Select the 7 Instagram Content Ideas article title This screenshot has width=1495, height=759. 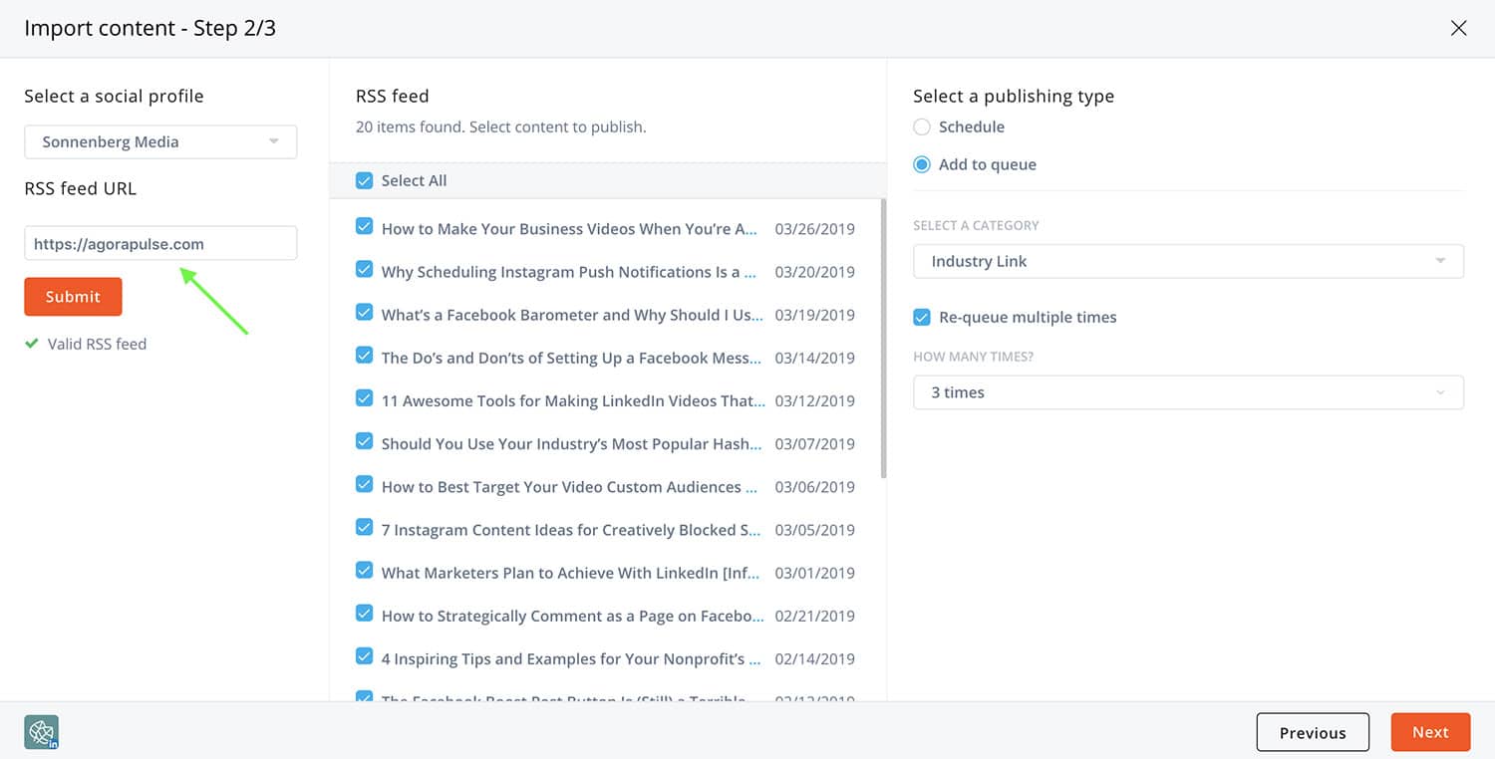click(570, 530)
